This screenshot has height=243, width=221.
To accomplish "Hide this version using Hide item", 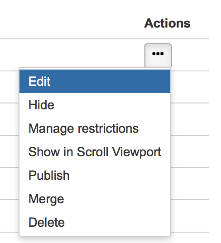I will click(x=95, y=105).
